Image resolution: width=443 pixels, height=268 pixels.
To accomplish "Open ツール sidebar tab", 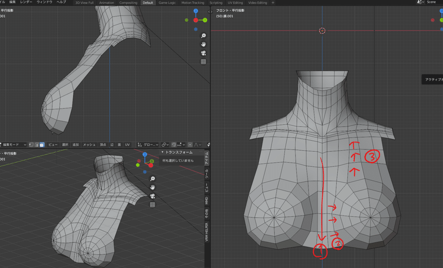I will [207, 173].
